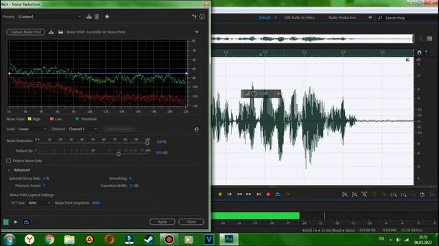
Task: Open the Default workspace menu icon
Action: point(276,18)
